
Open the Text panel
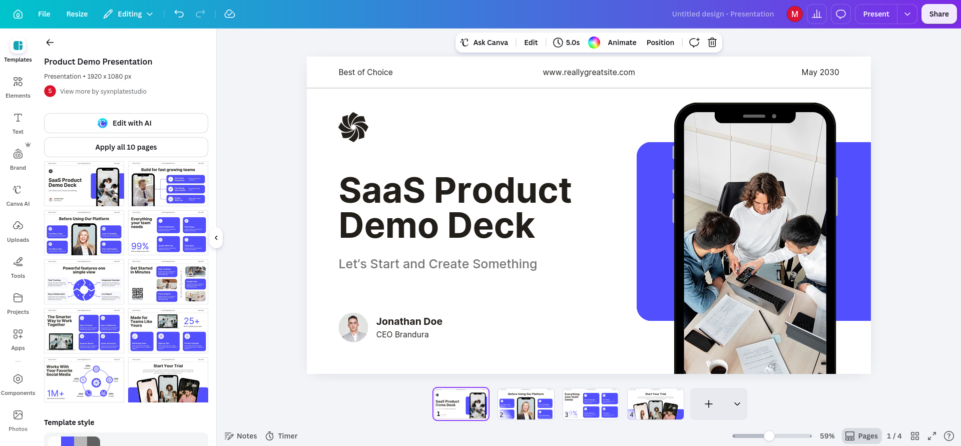tap(18, 123)
